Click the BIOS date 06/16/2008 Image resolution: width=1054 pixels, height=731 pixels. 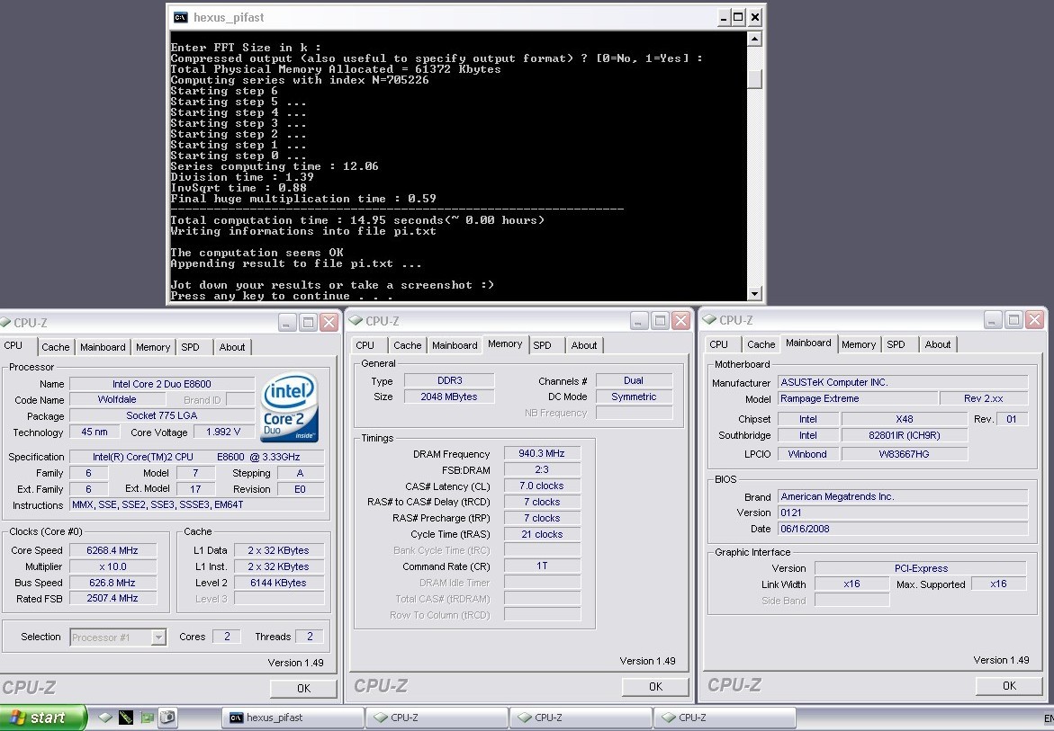pyautogui.click(x=903, y=529)
